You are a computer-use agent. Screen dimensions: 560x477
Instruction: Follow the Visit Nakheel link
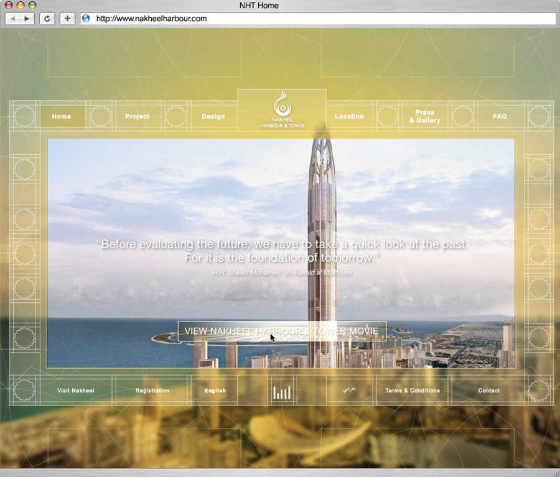coord(76,391)
